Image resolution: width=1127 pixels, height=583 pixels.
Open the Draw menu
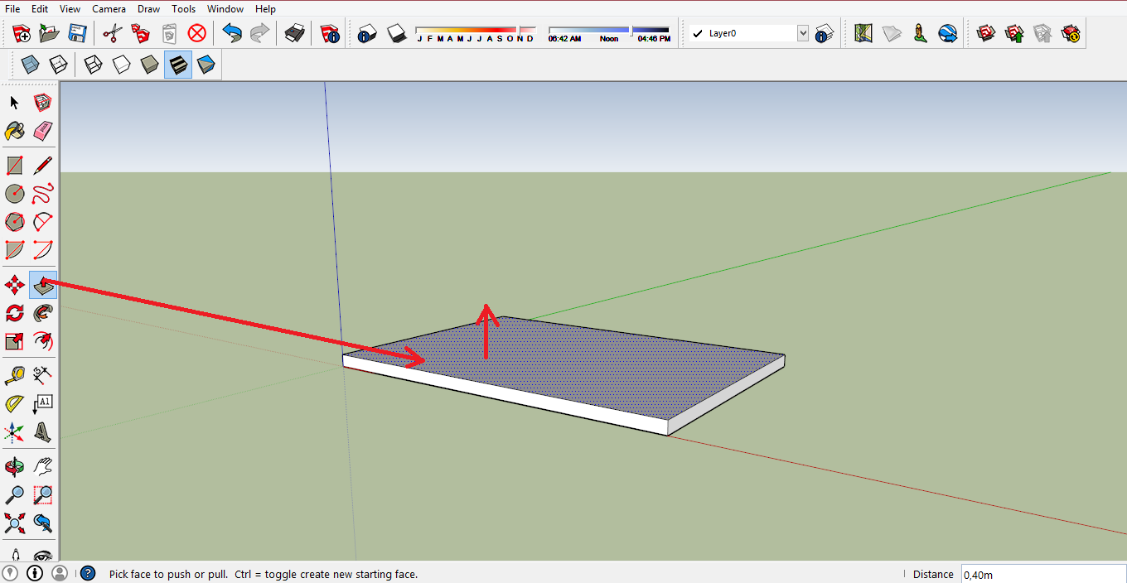[x=149, y=8]
